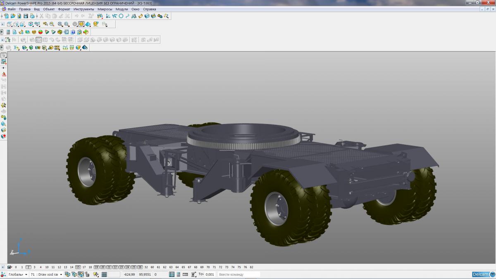Click the red-green sphere shading analysis icon

[41, 32]
